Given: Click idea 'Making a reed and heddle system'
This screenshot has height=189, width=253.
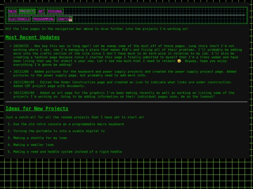Looking at the screenshot, I should click(67, 152).
